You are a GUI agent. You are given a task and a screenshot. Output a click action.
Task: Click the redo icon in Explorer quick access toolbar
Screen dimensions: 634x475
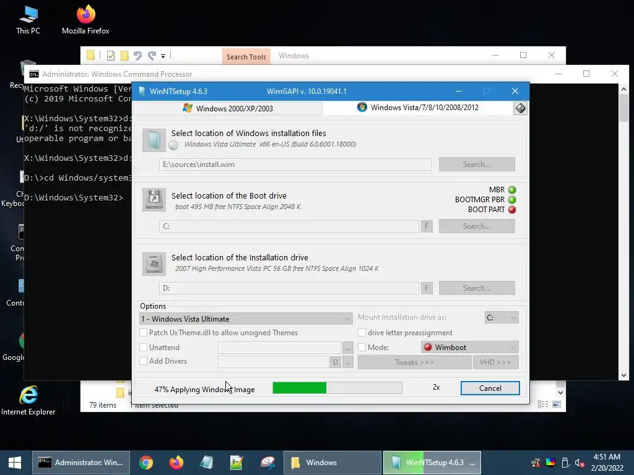152,56
